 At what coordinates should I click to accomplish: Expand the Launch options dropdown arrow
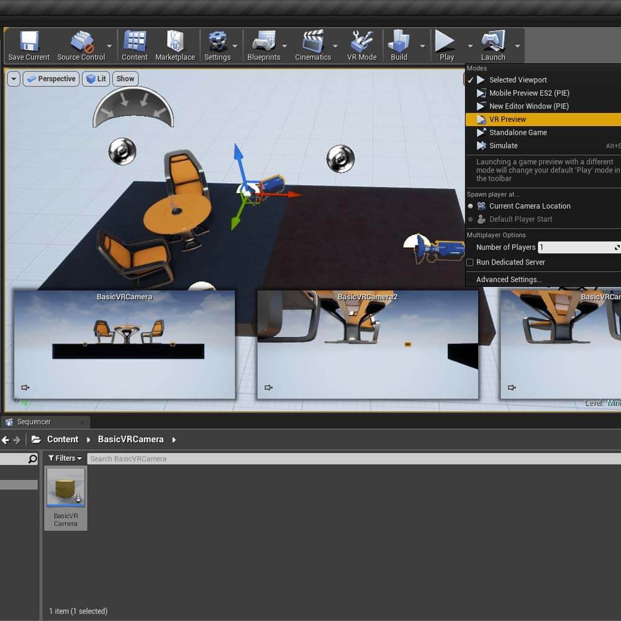[x=517, y=46]
